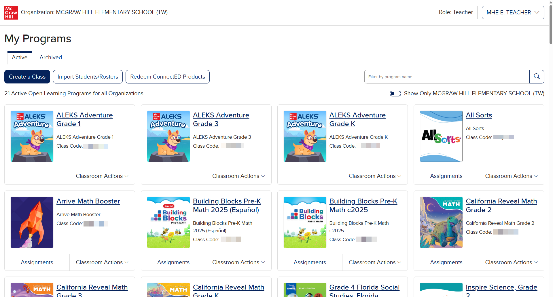
Task: Open the All Sorts program link
Action: coord(479,115)
